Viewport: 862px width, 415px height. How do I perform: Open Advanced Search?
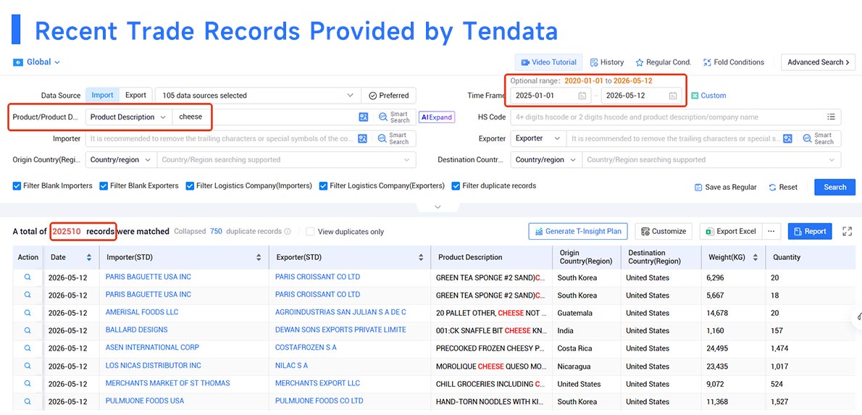coord(818,62)
